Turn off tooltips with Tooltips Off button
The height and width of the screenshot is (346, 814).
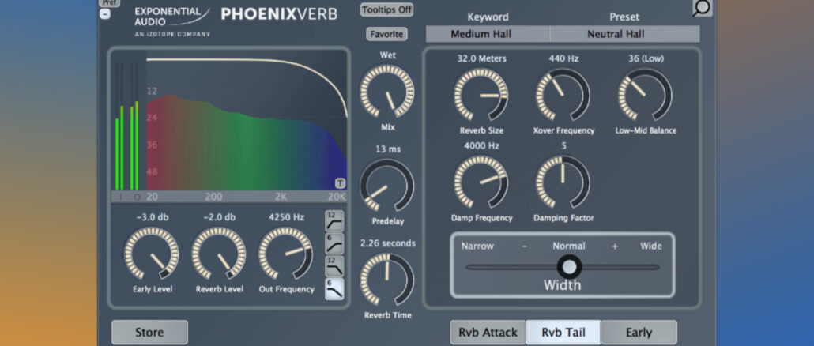click(x=386, y=9)
